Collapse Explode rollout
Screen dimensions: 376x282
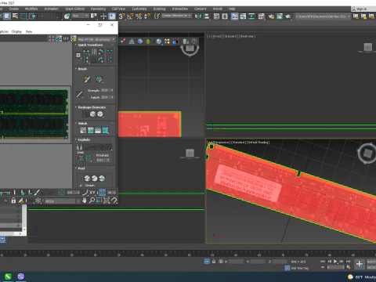(84, 139)
